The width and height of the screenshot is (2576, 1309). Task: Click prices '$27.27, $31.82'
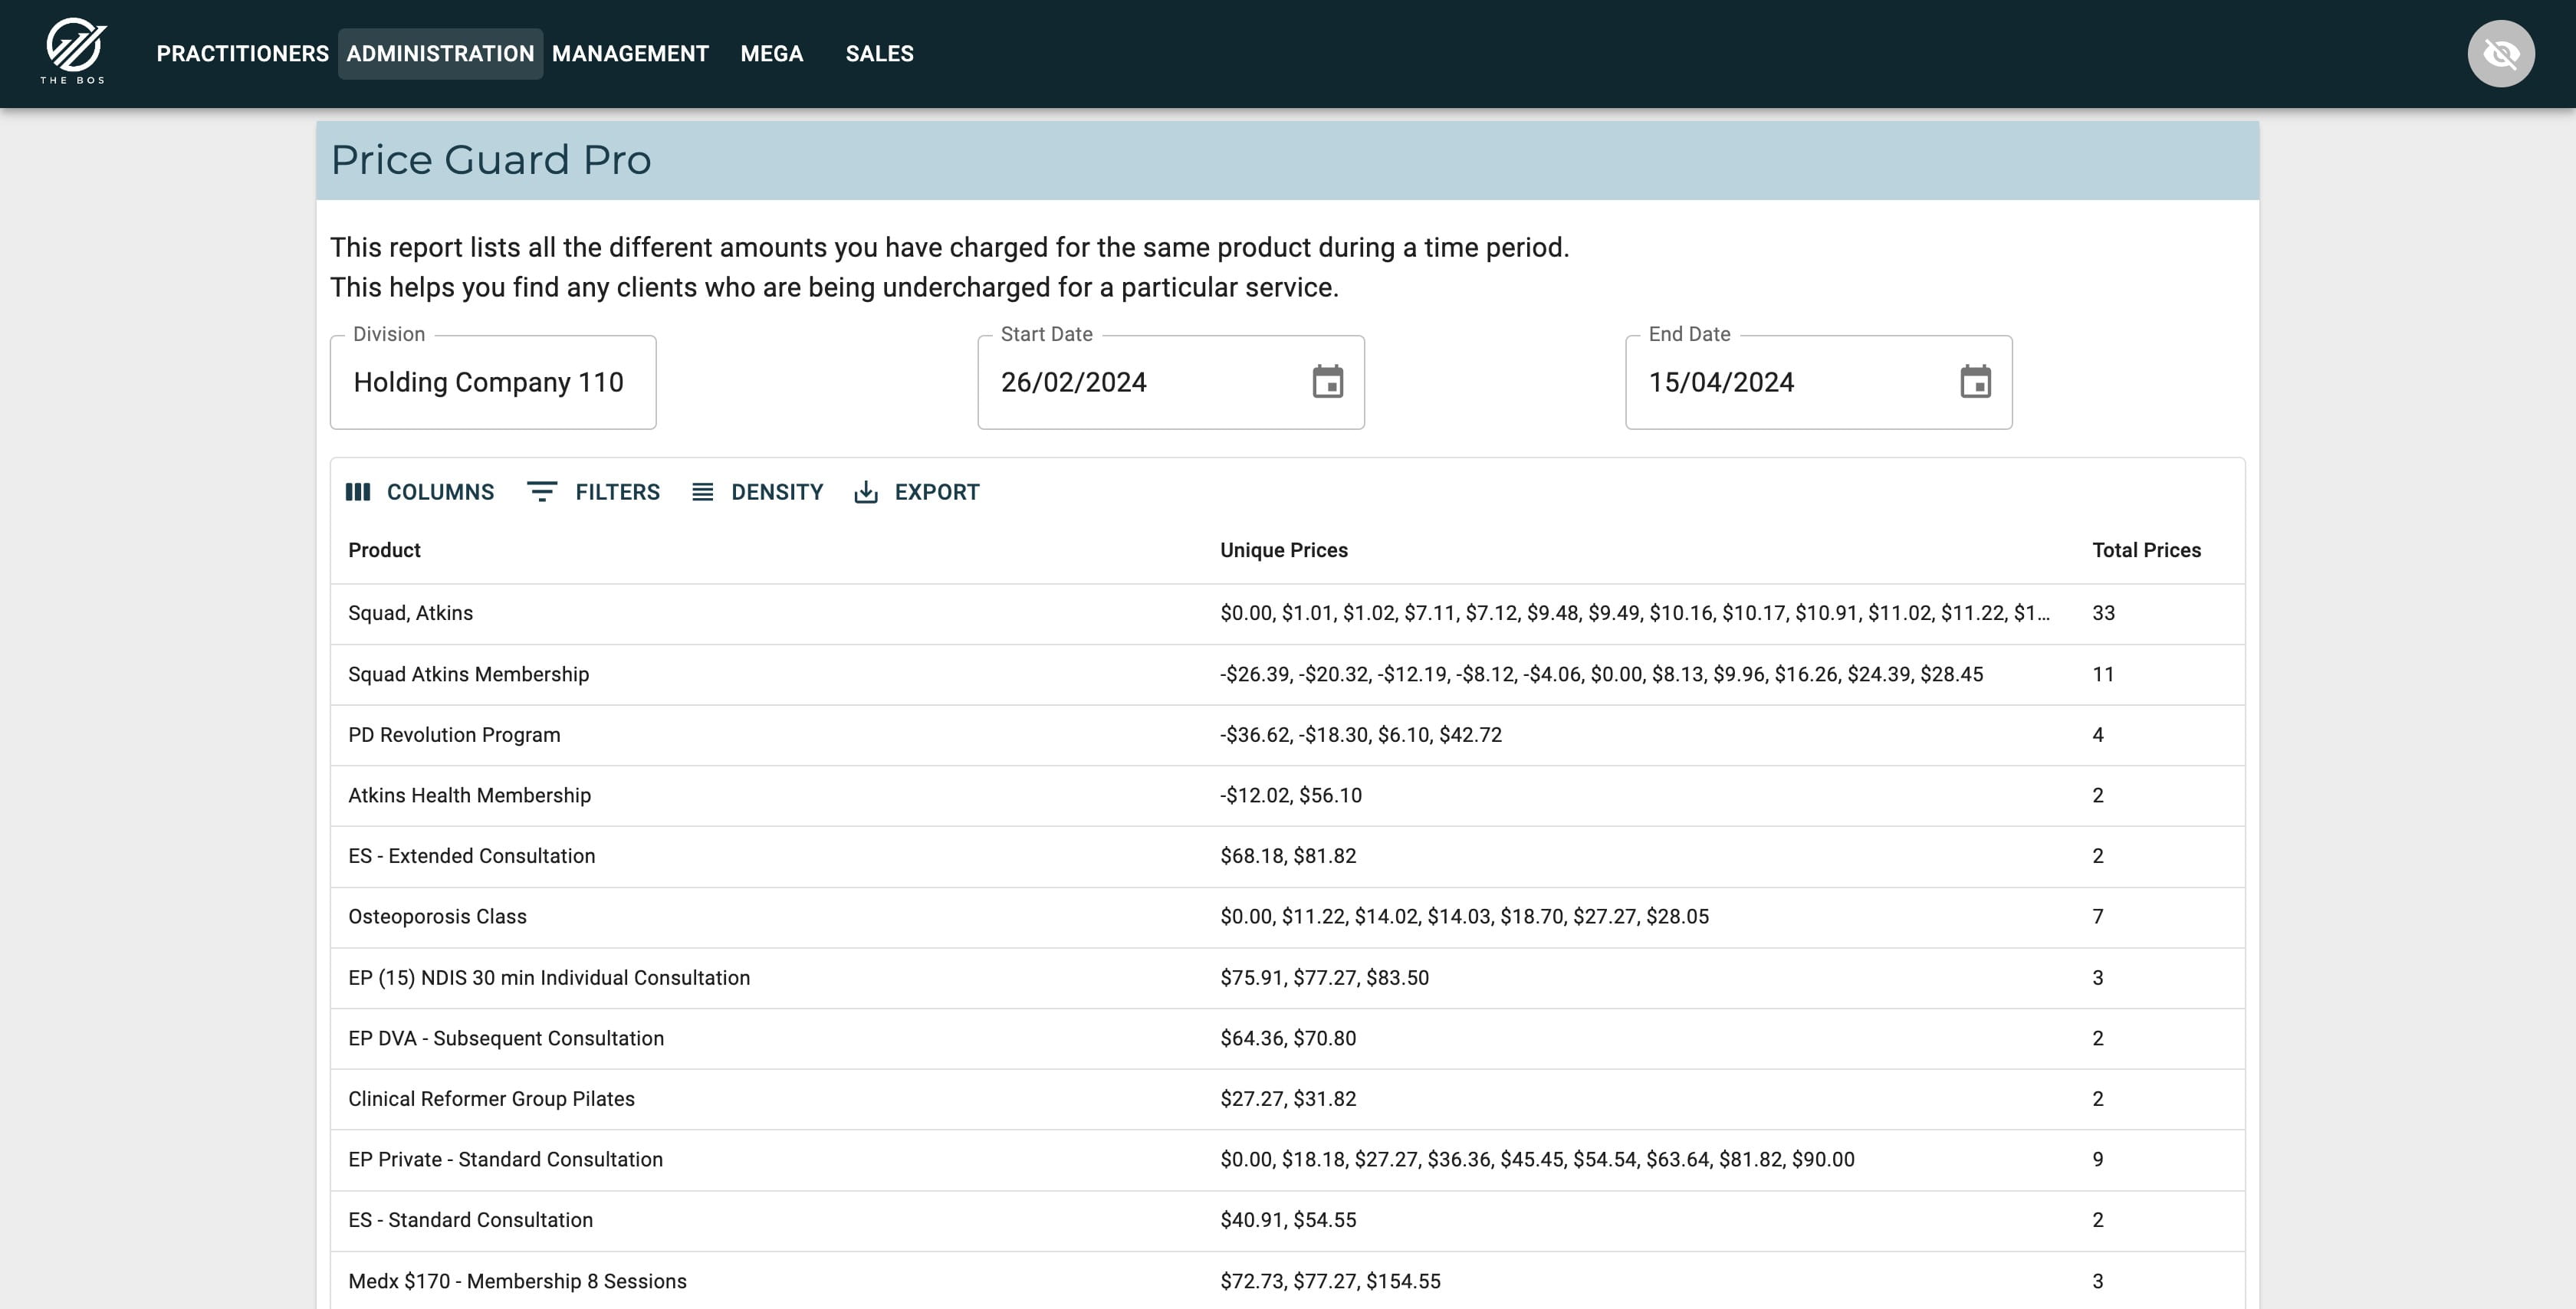(x=1288, y=1098)
